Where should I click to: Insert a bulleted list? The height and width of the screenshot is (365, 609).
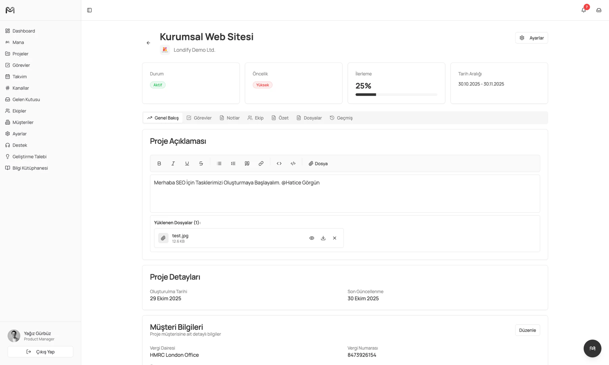coord(219,163)
